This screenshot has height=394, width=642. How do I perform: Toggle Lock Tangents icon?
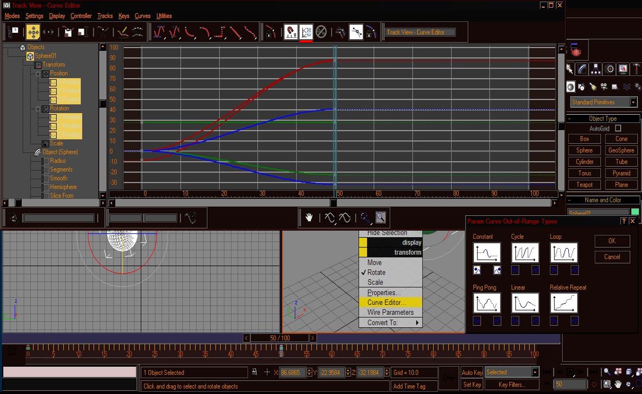click(x=371, y=32)
